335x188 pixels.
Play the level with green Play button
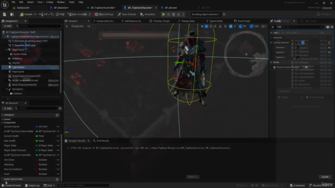163,14
